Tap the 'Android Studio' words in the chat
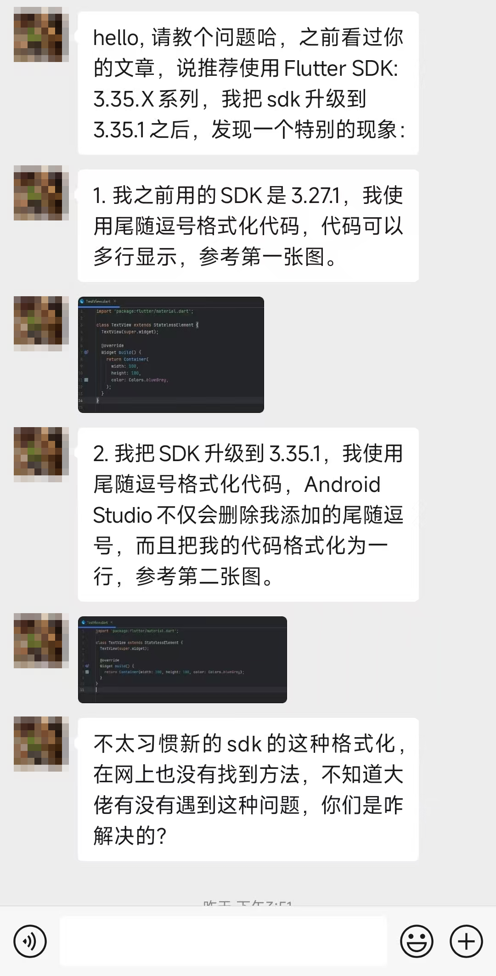496x976 pixels. (x=248, y=500)
